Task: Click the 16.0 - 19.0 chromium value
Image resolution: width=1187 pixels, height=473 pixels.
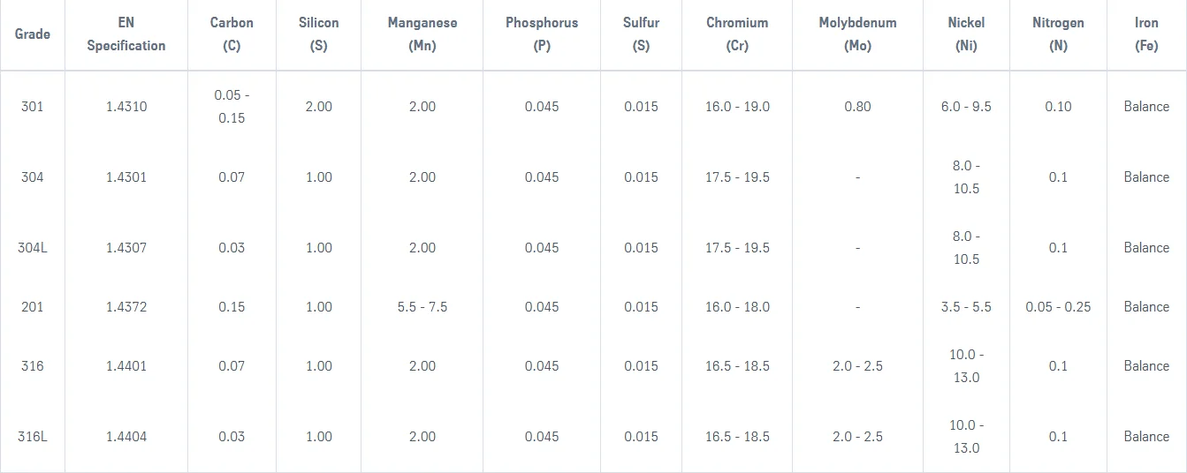Action: 737,107
